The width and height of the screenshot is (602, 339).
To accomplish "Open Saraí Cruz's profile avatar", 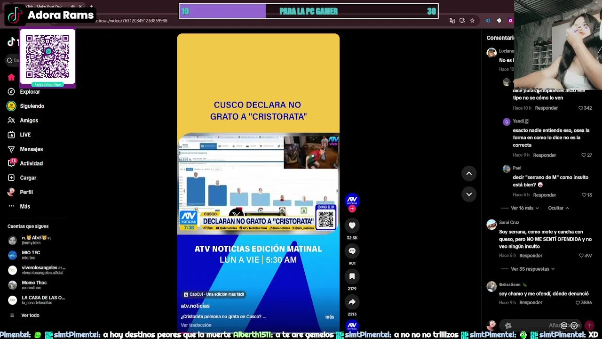I will tap(491, 225).
